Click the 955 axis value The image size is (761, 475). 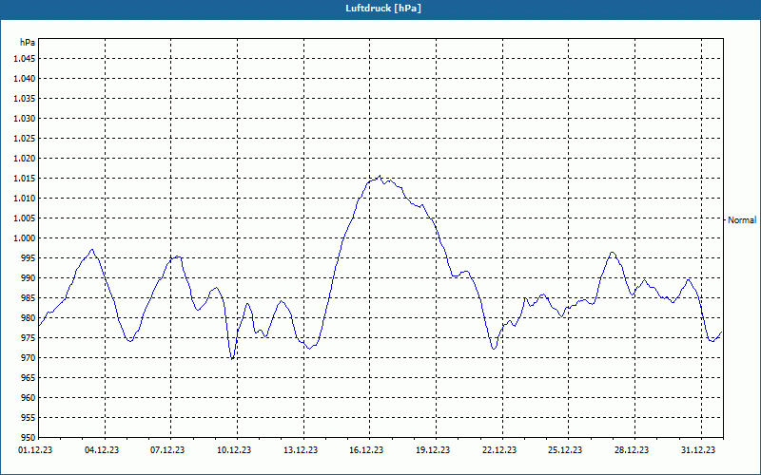coord(29,418)
